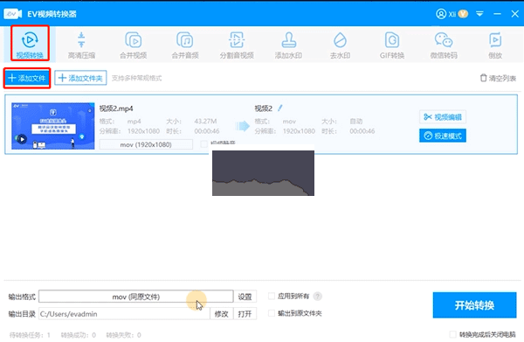524x342 pixels.
Task: Open the 添加水印 add watermark tool
Action: point(288,45)
